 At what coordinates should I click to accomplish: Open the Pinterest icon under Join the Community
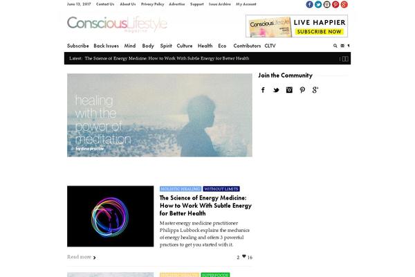(x=302, y=90)
